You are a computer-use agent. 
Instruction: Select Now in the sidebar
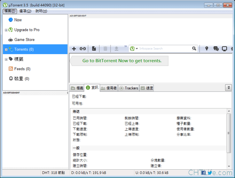coord(18,20)
